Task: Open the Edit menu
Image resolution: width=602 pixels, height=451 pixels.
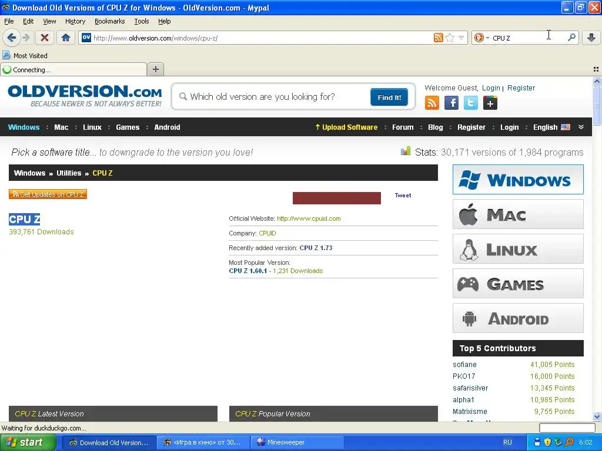Action: [28, 21]
